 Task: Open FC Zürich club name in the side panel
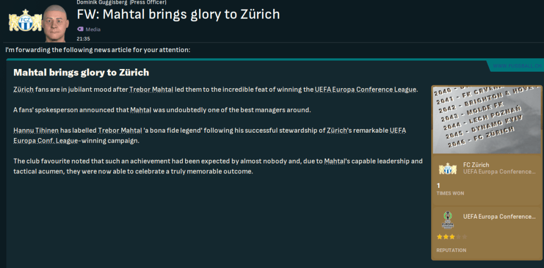pos(476,165)
